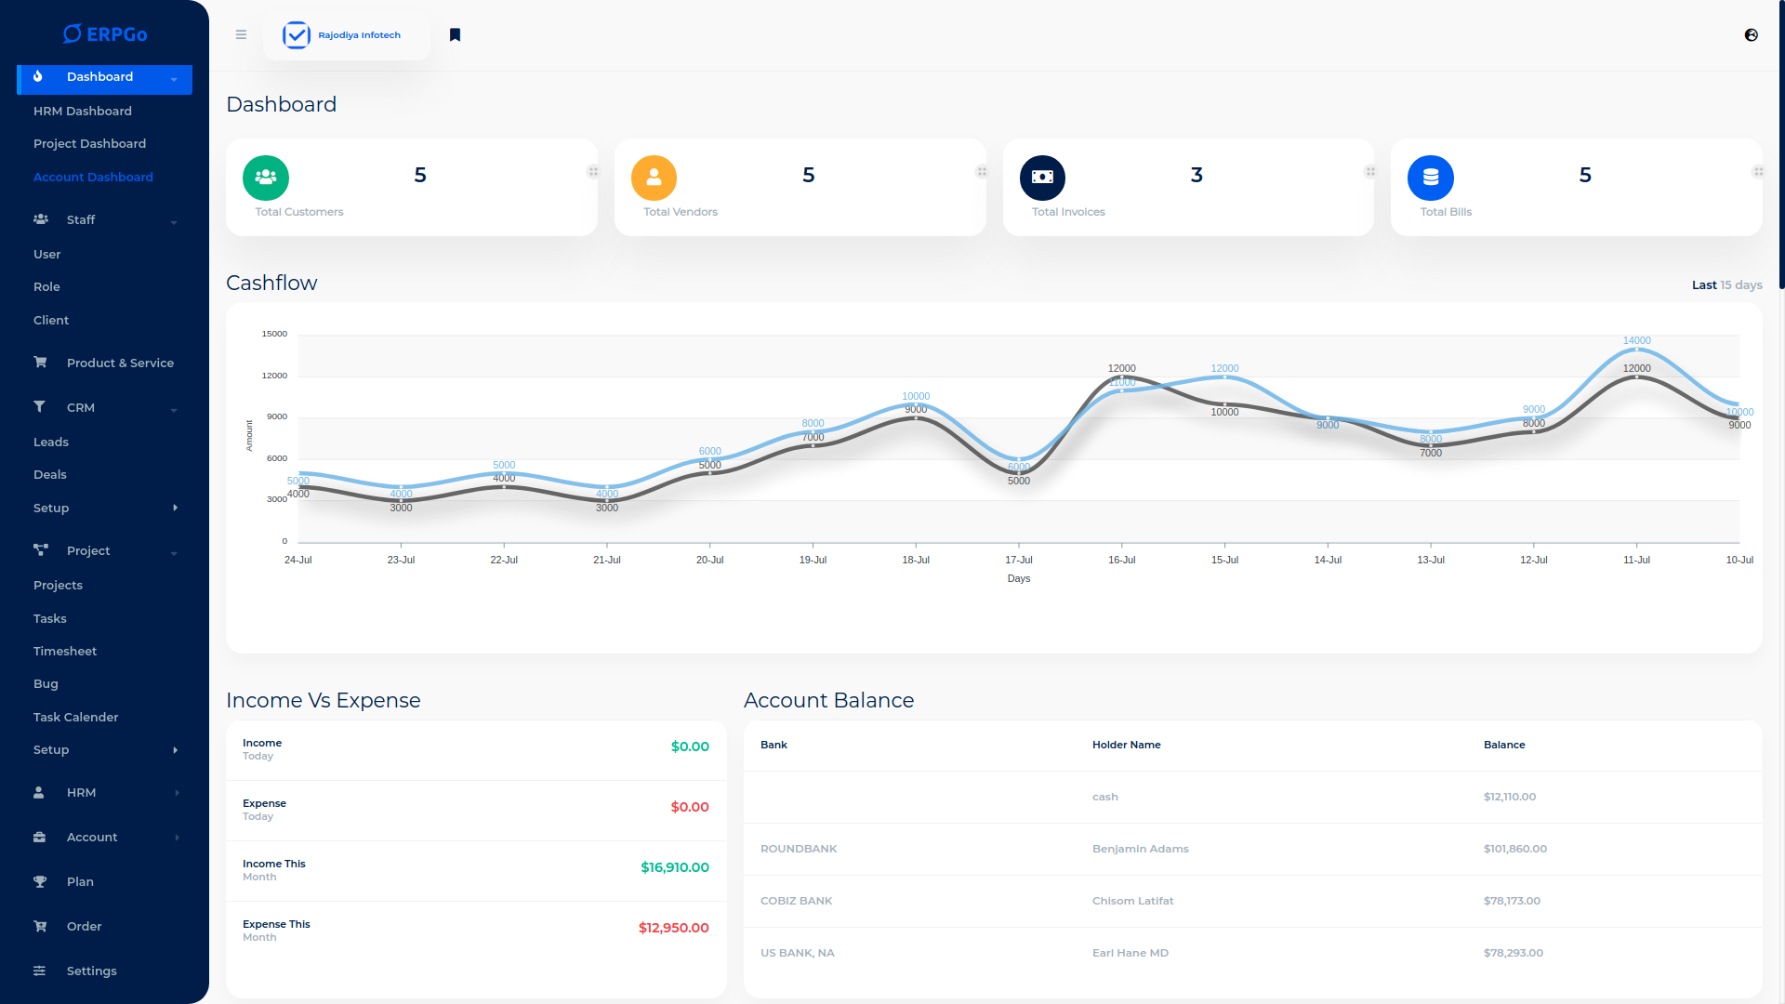1785x1004 pixels.
Task: Expand CRM Setup submenu arrow
Action: click(175, 508)
